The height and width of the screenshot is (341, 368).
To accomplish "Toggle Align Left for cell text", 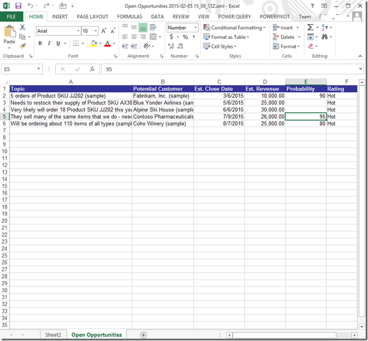I will [125, 37].
